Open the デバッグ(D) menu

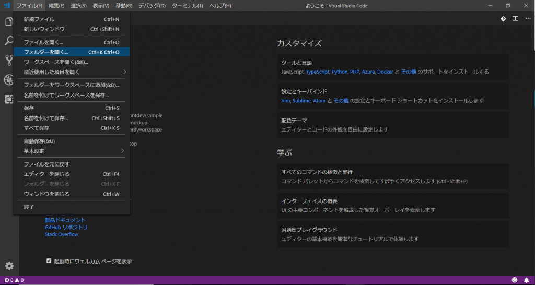coord(152,6)
